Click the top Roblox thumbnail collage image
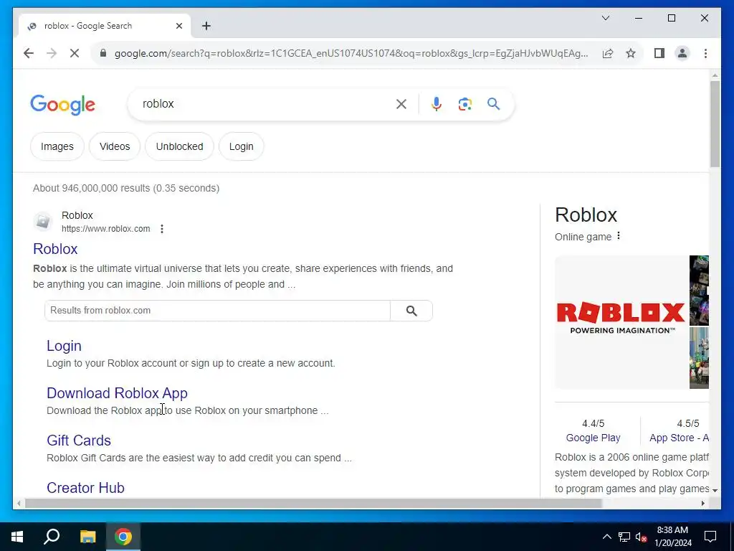The width and height of the screenshot is (734, 551). coord(699,291)
